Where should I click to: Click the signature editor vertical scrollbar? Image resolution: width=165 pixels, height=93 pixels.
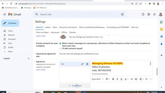tap(151, 64)
